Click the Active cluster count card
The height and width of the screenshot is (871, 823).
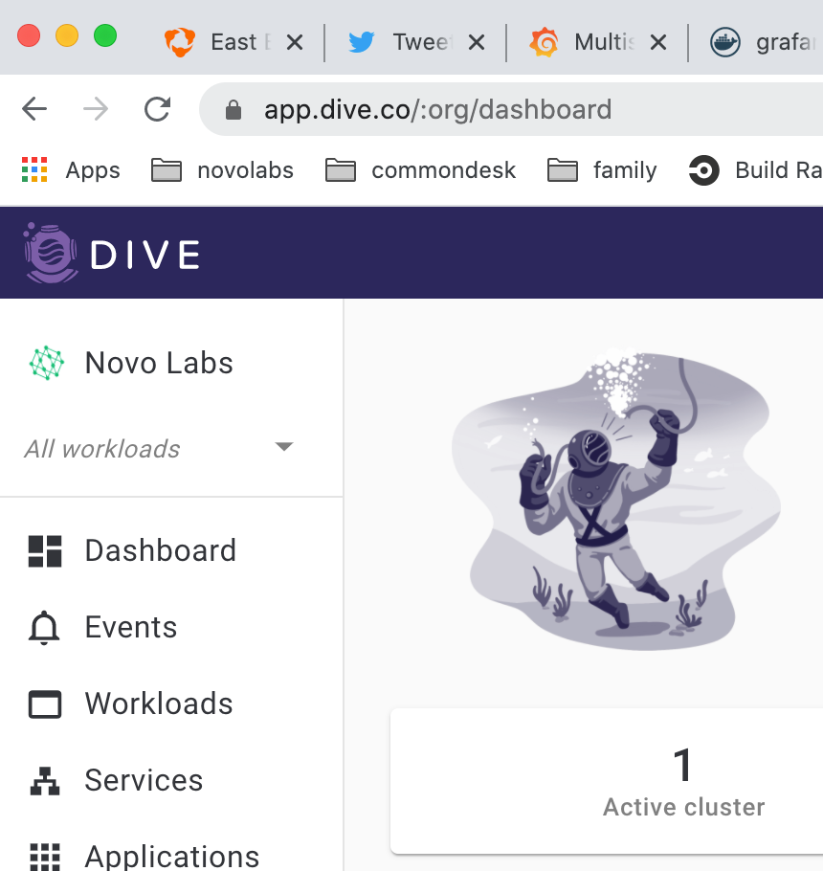click(x=607, y=780)
